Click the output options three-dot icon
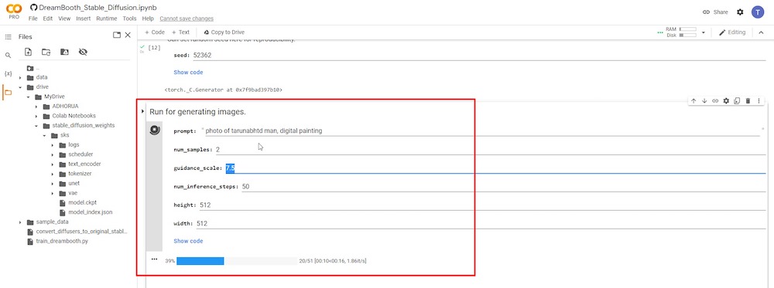 [155, 259]
